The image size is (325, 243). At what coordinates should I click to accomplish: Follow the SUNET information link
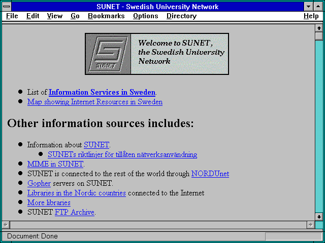[x=96, y=145]
